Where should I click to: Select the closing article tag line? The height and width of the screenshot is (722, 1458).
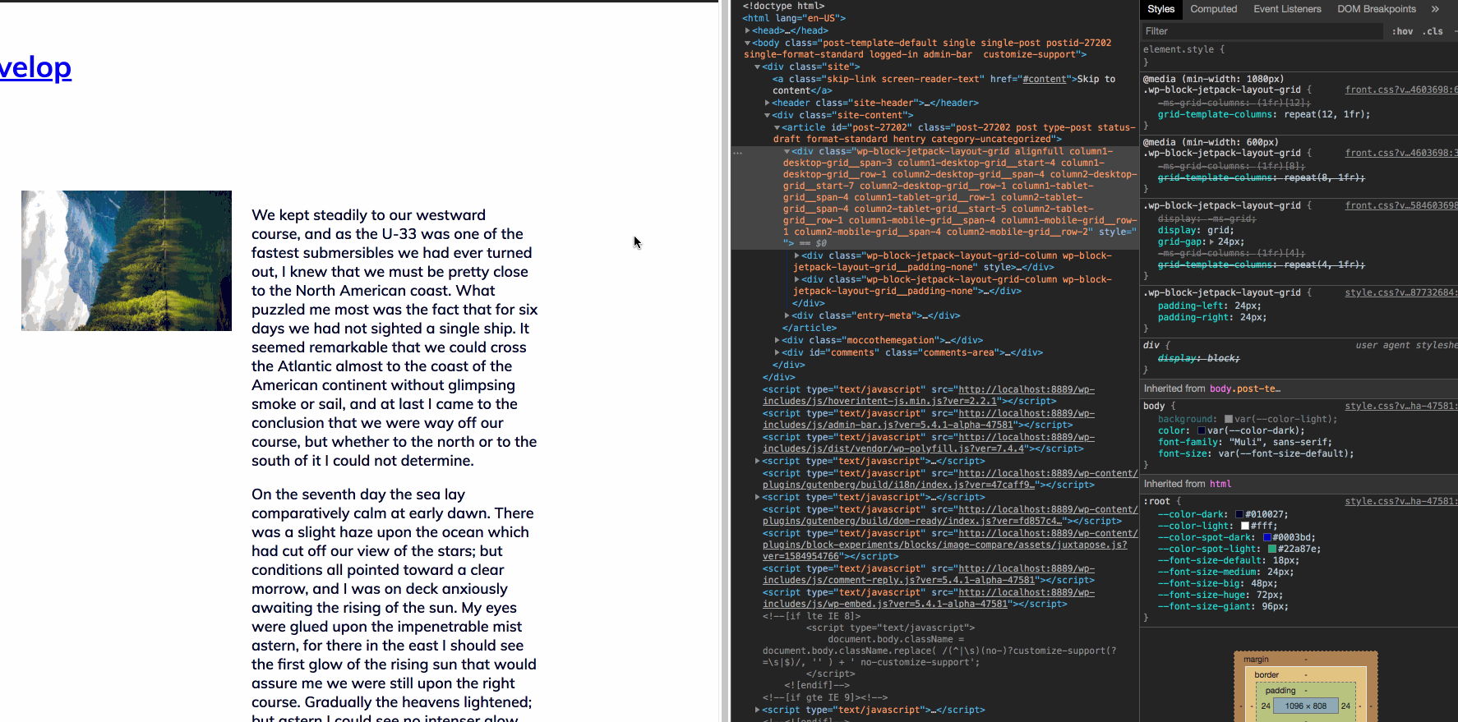(810, 328)
